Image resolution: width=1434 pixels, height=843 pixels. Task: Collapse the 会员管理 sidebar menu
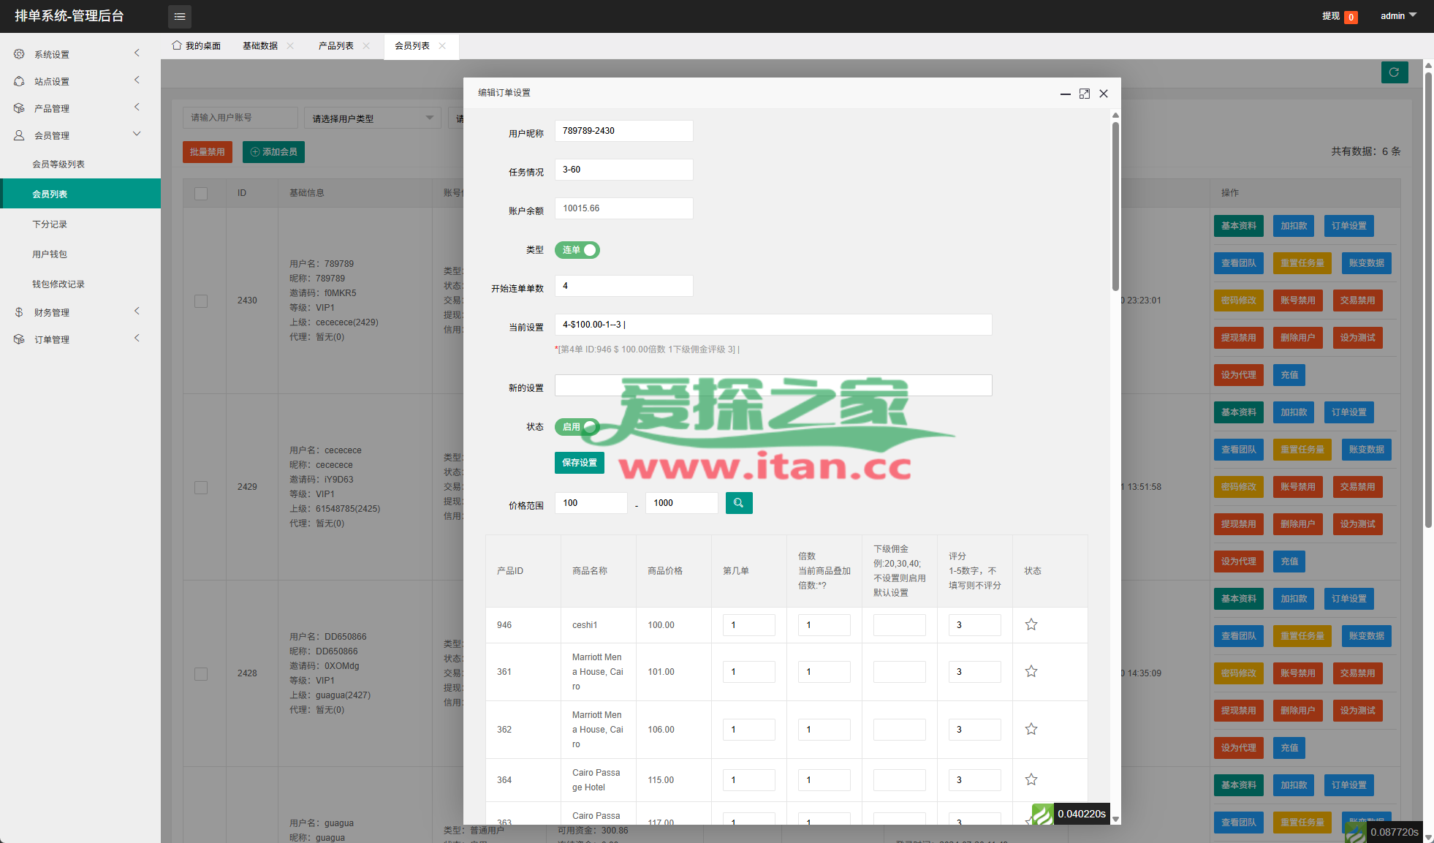coord(137,135)
